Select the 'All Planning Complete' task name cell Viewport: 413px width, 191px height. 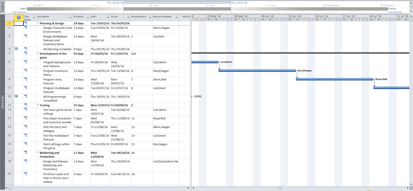(54, 49)
